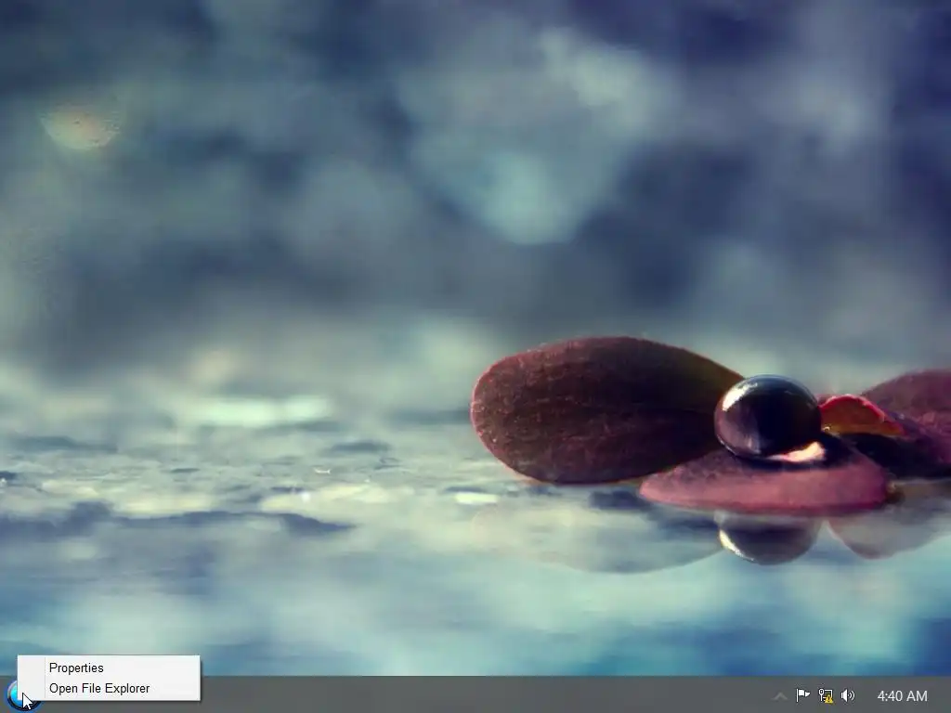
Task: Click the speaker volume icon
Action: tap(848, 695)
